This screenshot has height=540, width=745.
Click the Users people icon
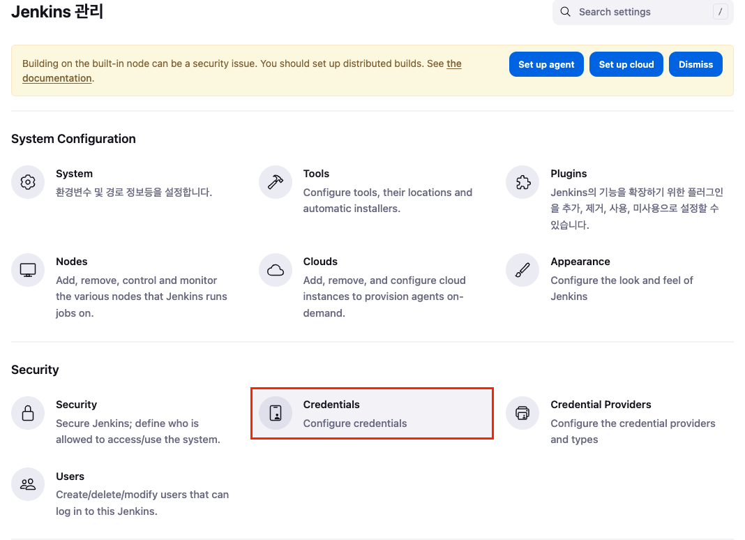click(x=28, y=484)
